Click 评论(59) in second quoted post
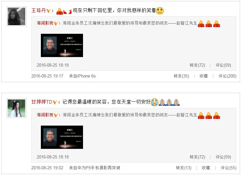The width and height of the screenshot is (242, 175). point(223,157)
